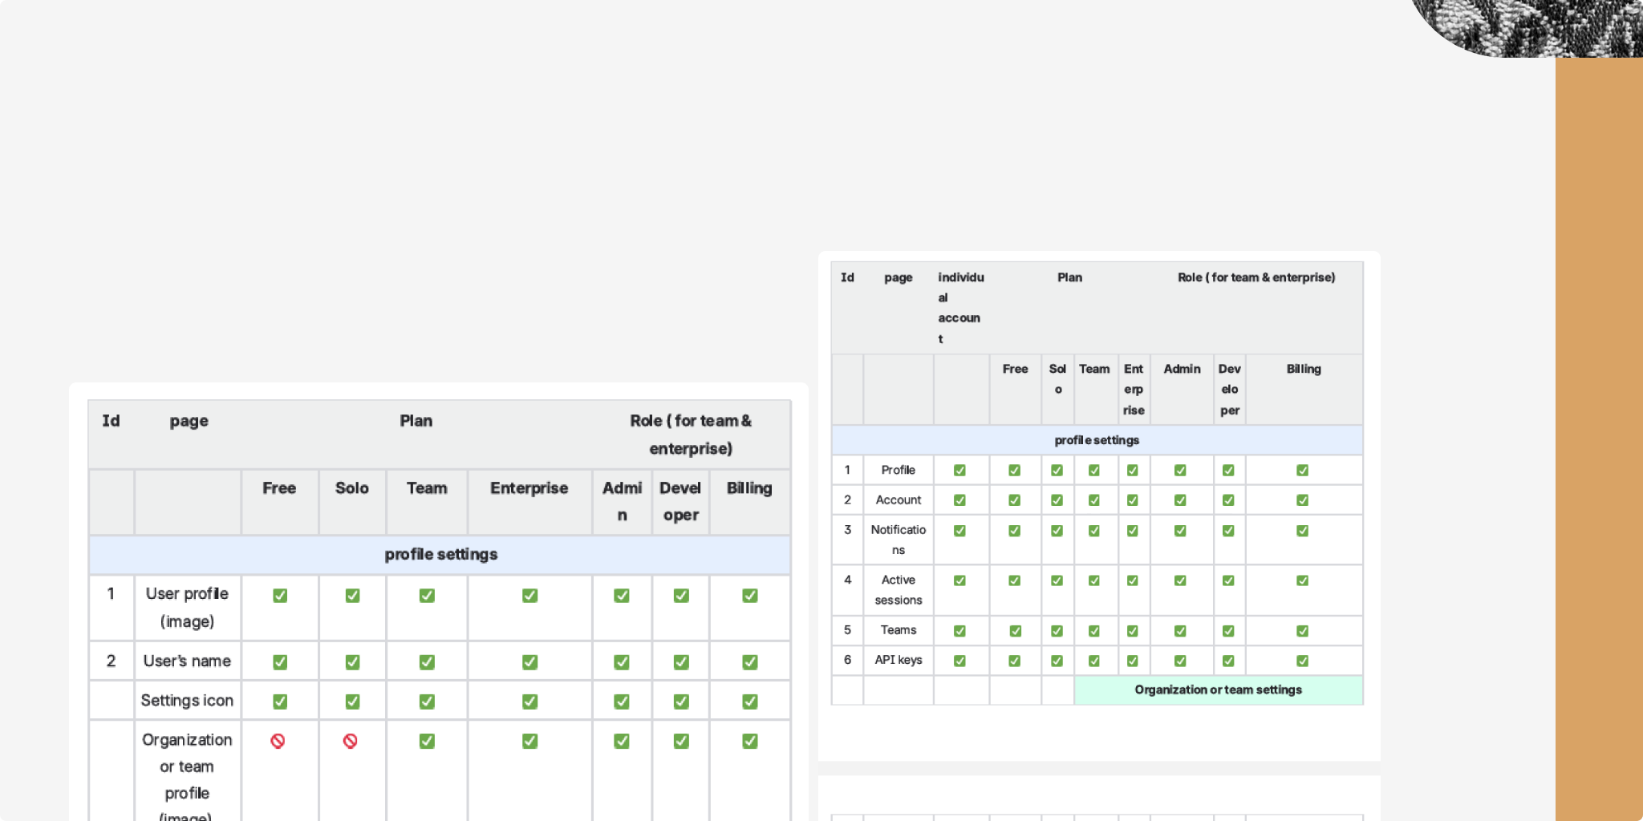Click the Free checkmark in Teams row
This screenshot has height=821, width=1643.
coord(1016,631)
